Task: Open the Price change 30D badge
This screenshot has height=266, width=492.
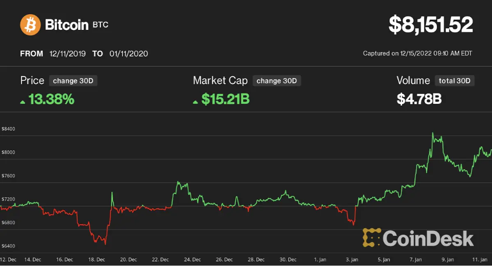Action: tap(73, 81)
